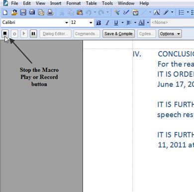Click the font color A icon
Screen dimensions: 194x192
[x=141, y=22]
